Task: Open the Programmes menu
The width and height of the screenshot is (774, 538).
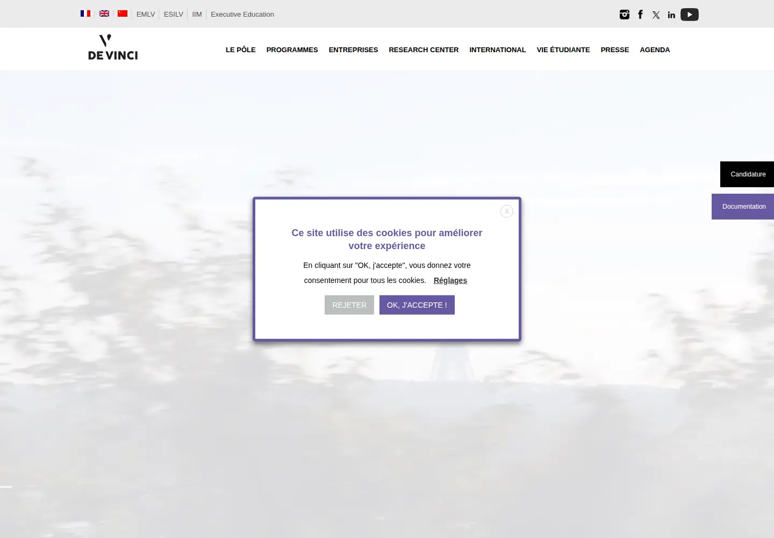Action: [292, 49]
